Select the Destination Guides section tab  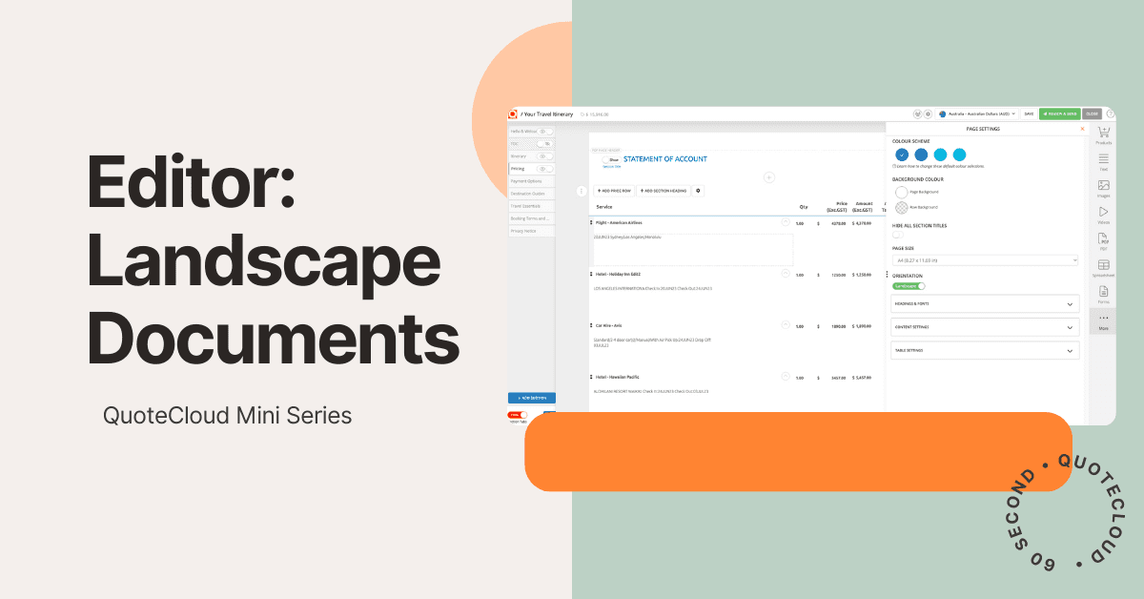[532, 193]
